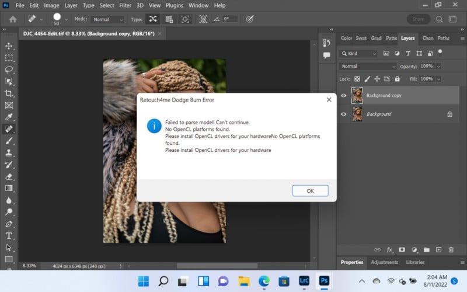Image resolution: width=467 pixels, height=292 pixels.
Task: Select the Crop tool
Action: 9,93
